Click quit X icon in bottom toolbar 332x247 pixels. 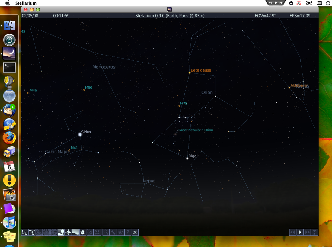135,233
